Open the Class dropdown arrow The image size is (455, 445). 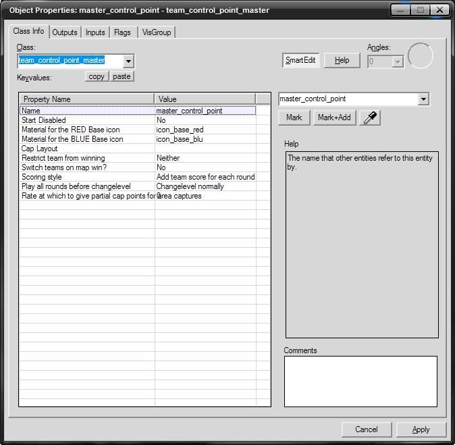coord(128,61)
